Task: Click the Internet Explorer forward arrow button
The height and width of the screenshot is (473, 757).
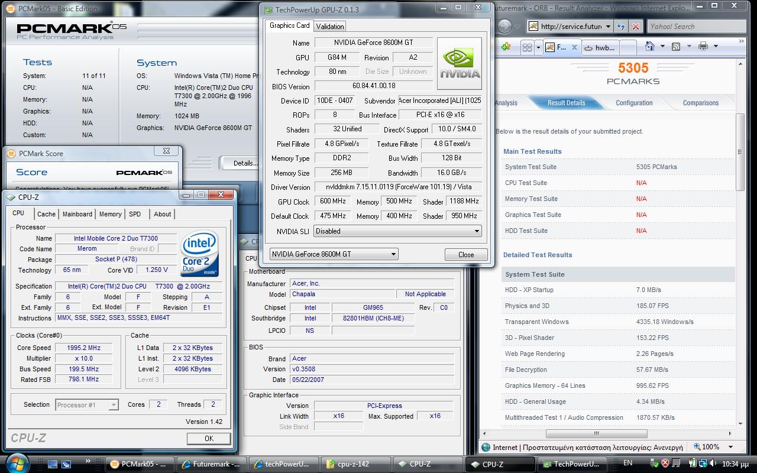Action: [x=504, y=27]
